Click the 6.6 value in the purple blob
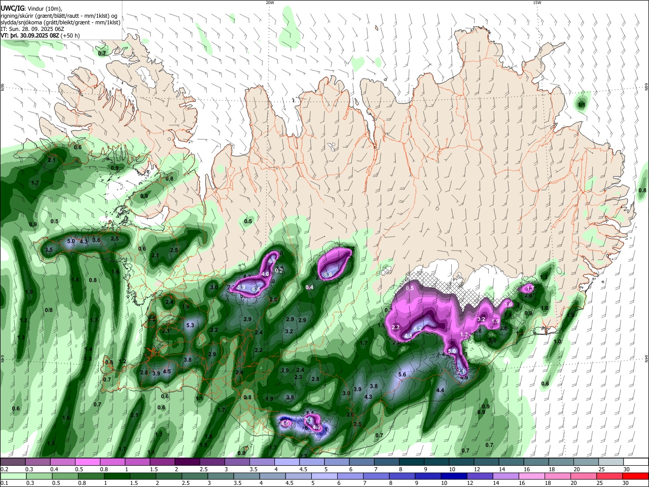Screen dimensions: 649x487 click(x=328, y=274)
